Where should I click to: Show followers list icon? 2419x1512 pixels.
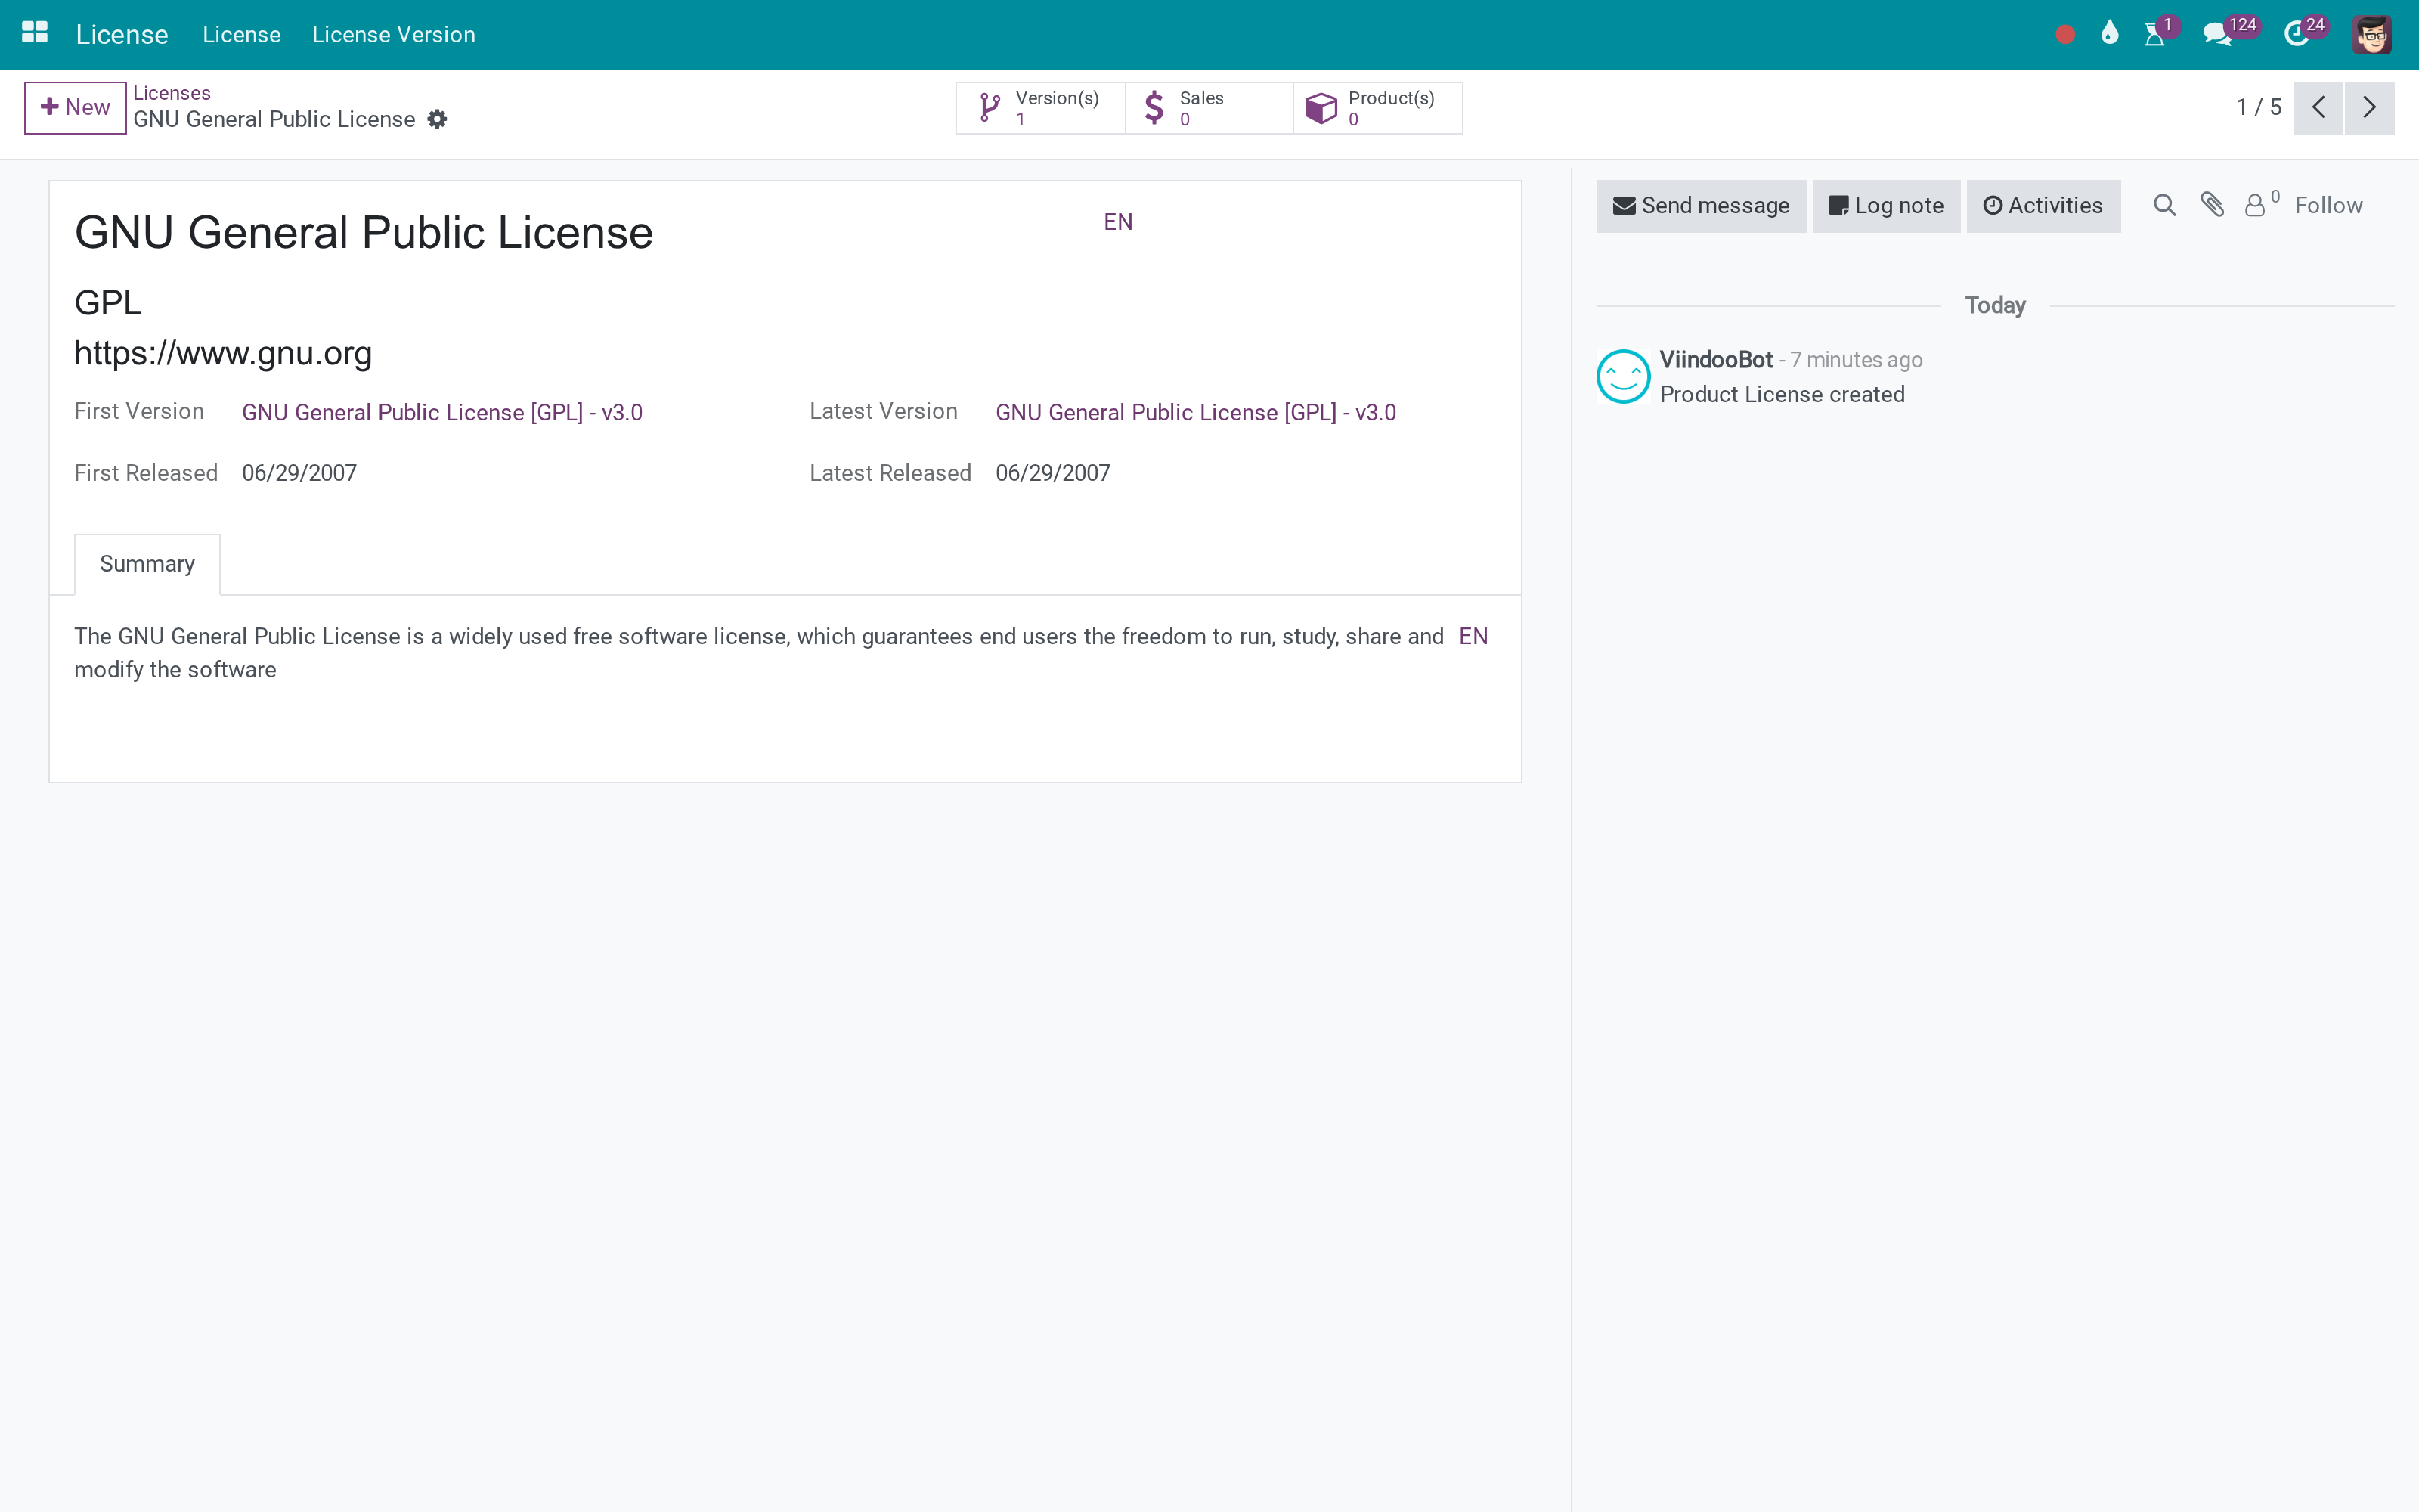pos(2262,204)
